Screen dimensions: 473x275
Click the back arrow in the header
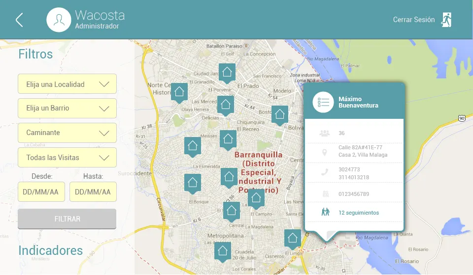[19, 20]
